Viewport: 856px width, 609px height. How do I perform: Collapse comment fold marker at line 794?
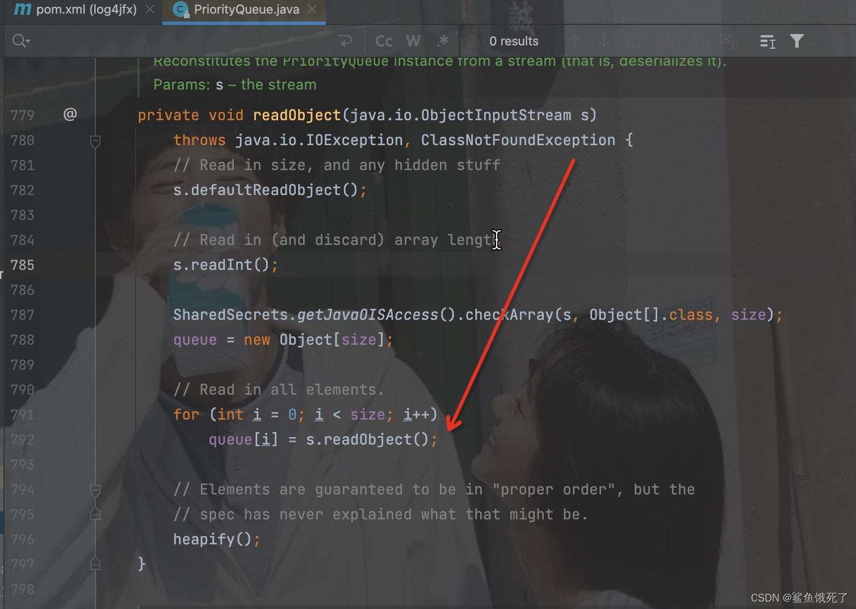tap(95, 490)
